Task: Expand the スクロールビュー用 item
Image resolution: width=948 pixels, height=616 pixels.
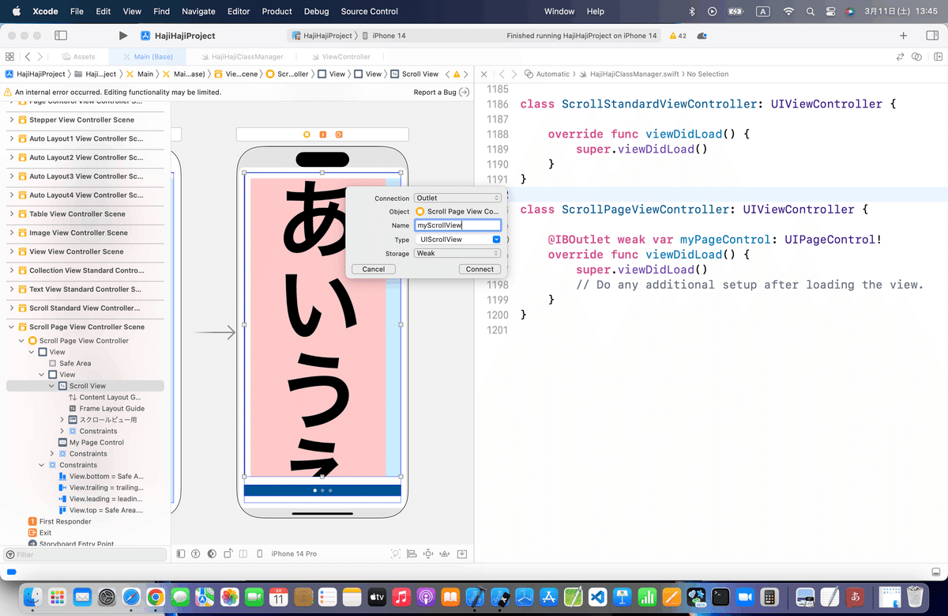Action: pos(62,420)
